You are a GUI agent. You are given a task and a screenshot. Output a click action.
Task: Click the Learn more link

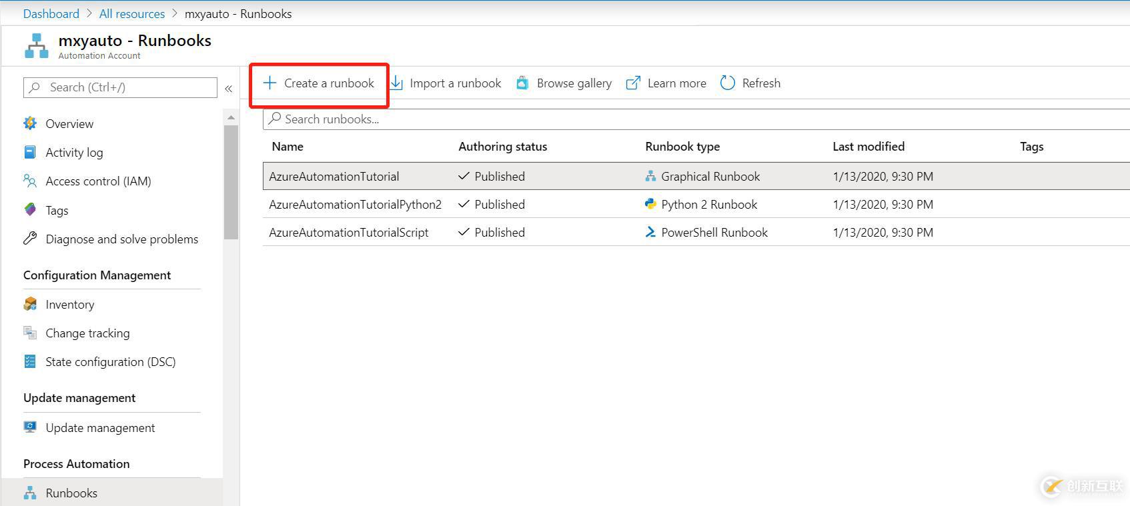tap(666, 83)
